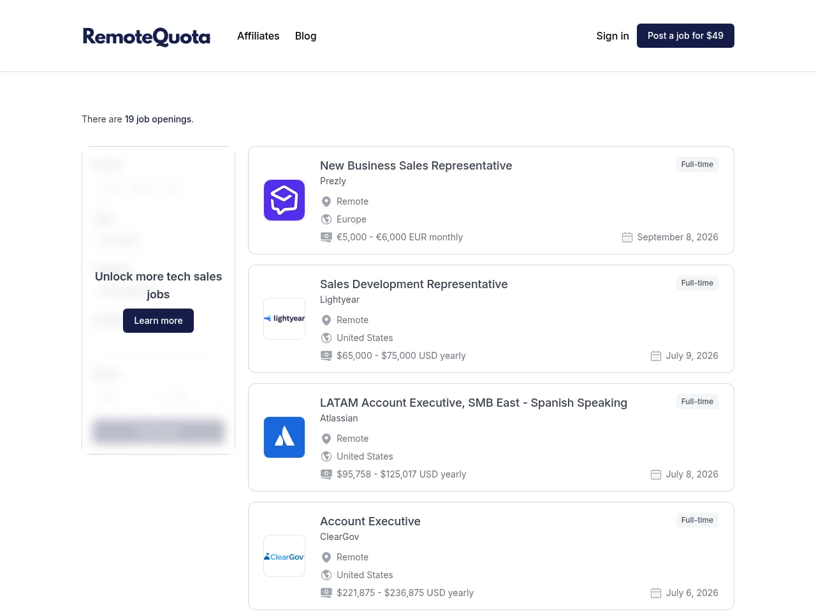Open the RemoteQuota homepage logo
This screenshot has width=816, height=612.
[x=146, y=36]
